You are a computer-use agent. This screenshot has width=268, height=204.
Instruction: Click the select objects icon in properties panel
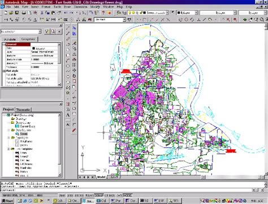[53, 32]
